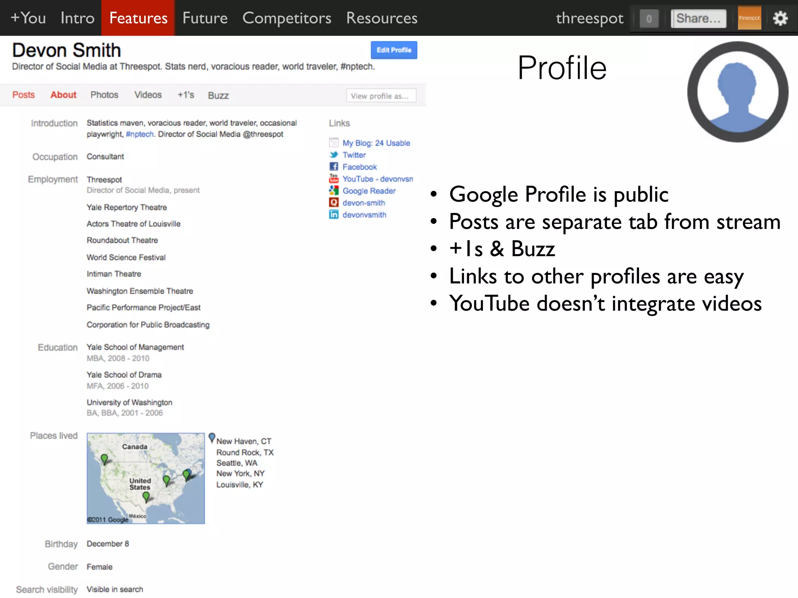Open the Future section
798x598 pixels.
point(205,18)
